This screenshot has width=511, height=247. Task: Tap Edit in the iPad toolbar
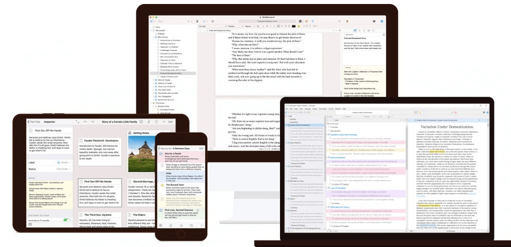click(170, 122)
